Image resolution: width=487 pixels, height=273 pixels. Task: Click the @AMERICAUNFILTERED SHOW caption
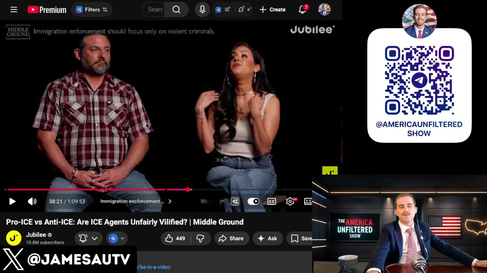pos(419,129)
